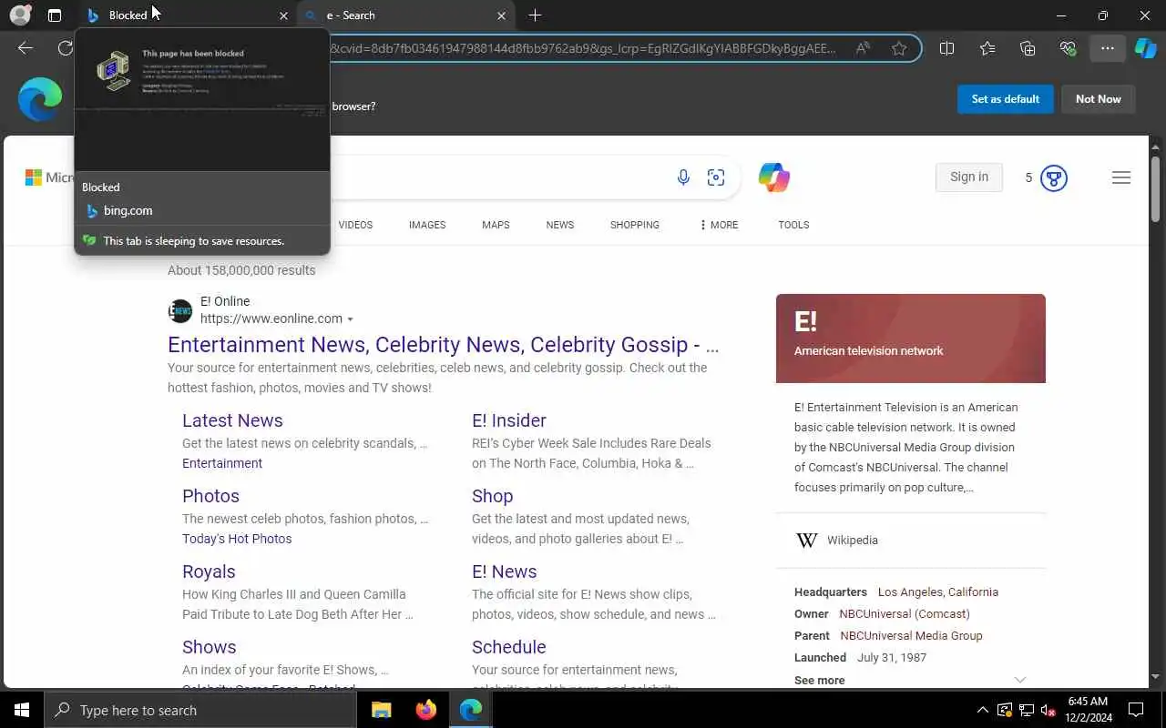This screenshot has width=1166, height=728.
Task: Open the Photos sublink
Action: pos(210,496)
